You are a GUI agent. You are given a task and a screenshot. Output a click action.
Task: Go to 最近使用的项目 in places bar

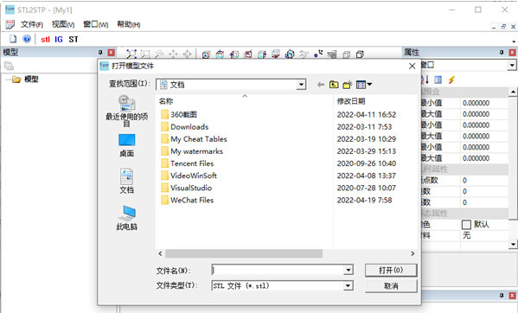click(x=126, y=111)
